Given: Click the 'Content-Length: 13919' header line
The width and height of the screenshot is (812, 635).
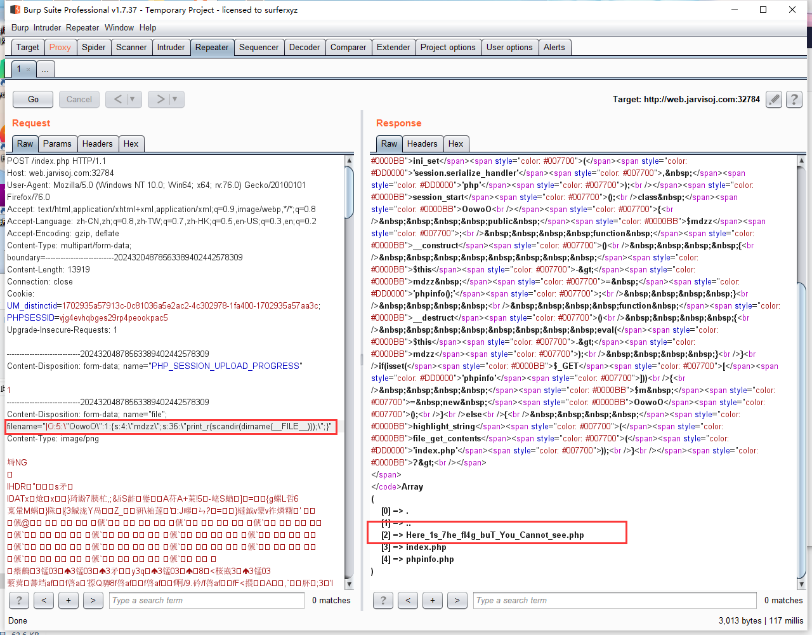Looking at the screenshot, I should tap(48, 269).
